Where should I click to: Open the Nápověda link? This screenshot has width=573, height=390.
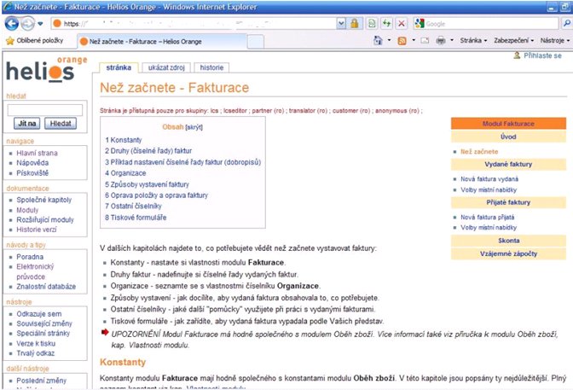coord(32,163)
